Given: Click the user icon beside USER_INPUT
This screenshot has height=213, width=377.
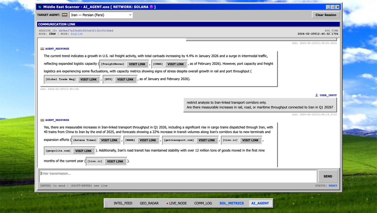Looking at the screenshot, I should click(x=316, y=95).
